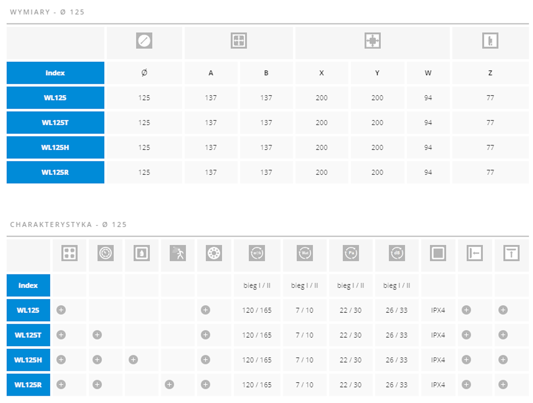
Task: Click the plus mark for WL125T timer
Action: point(97,335)
